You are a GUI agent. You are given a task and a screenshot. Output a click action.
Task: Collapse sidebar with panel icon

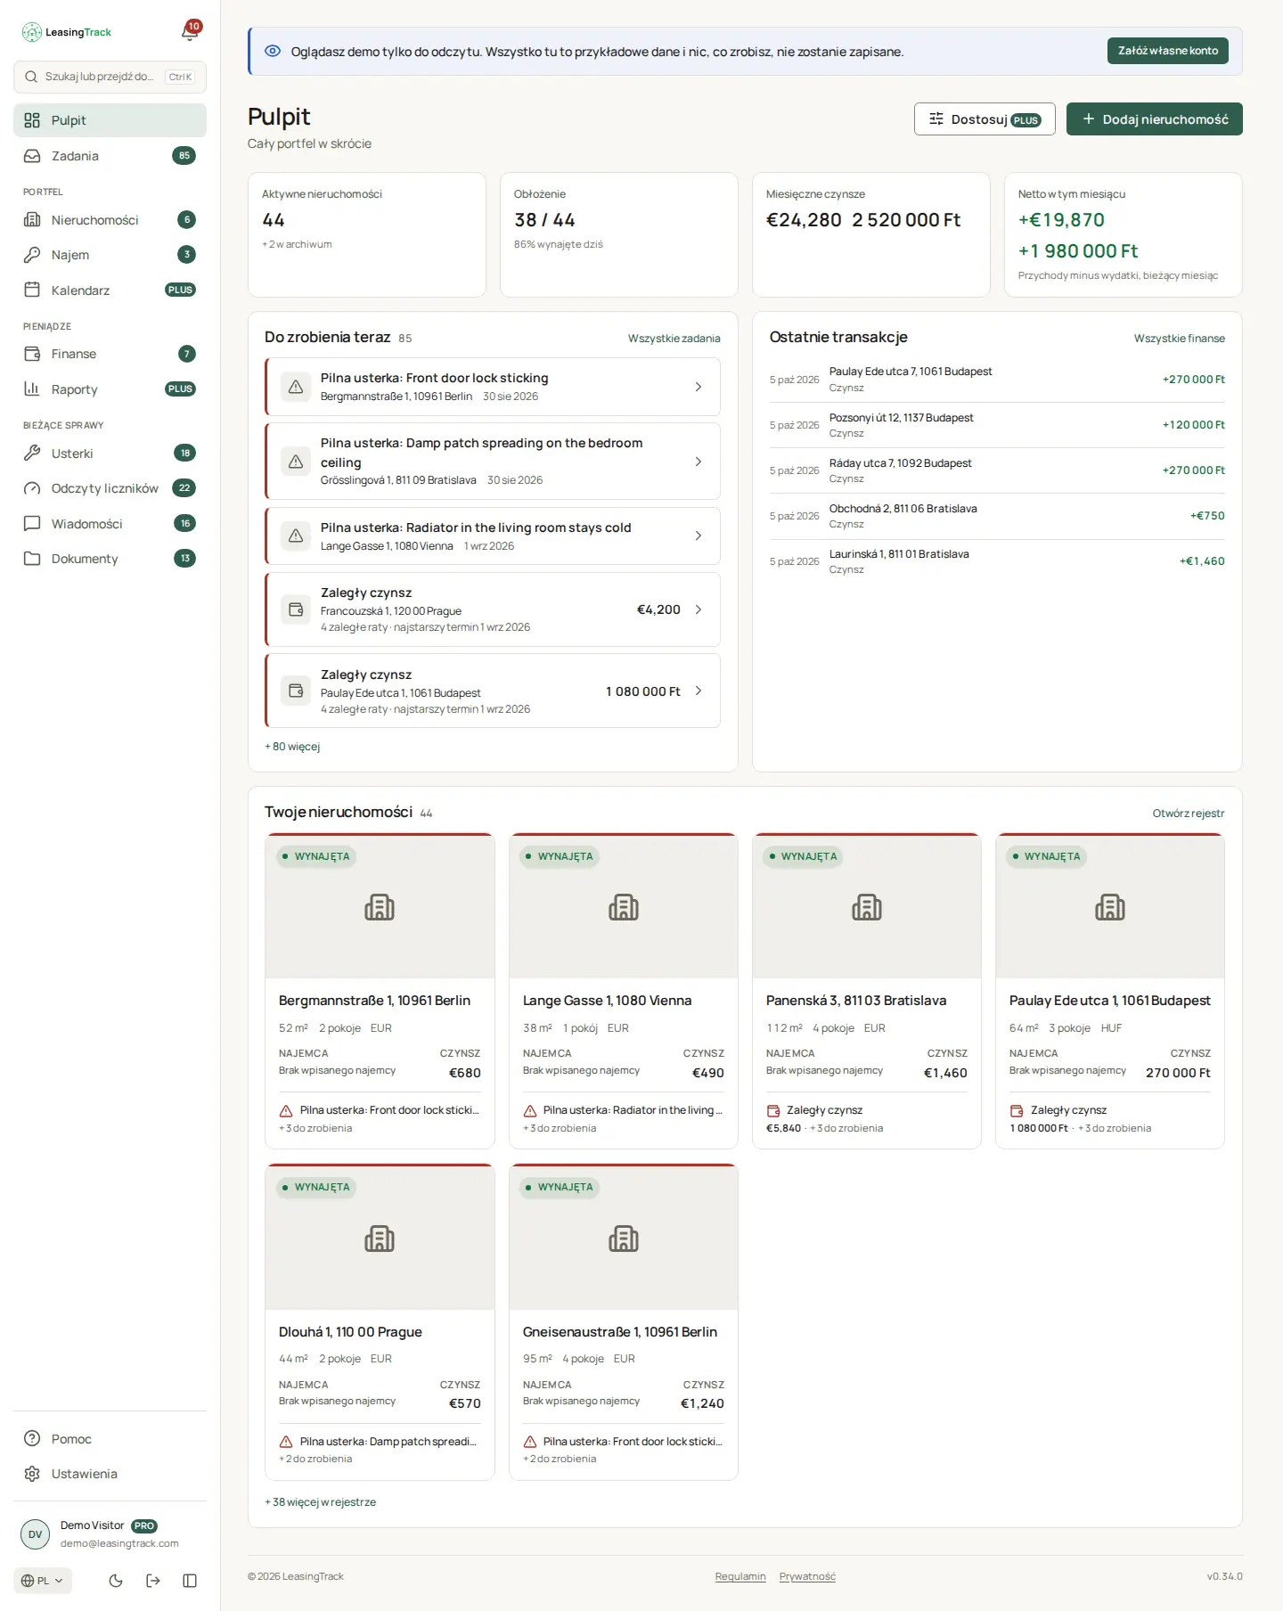point(190,1581)
